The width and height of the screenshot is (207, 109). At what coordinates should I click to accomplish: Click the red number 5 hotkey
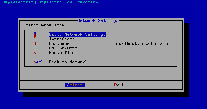tap(35, 53)
